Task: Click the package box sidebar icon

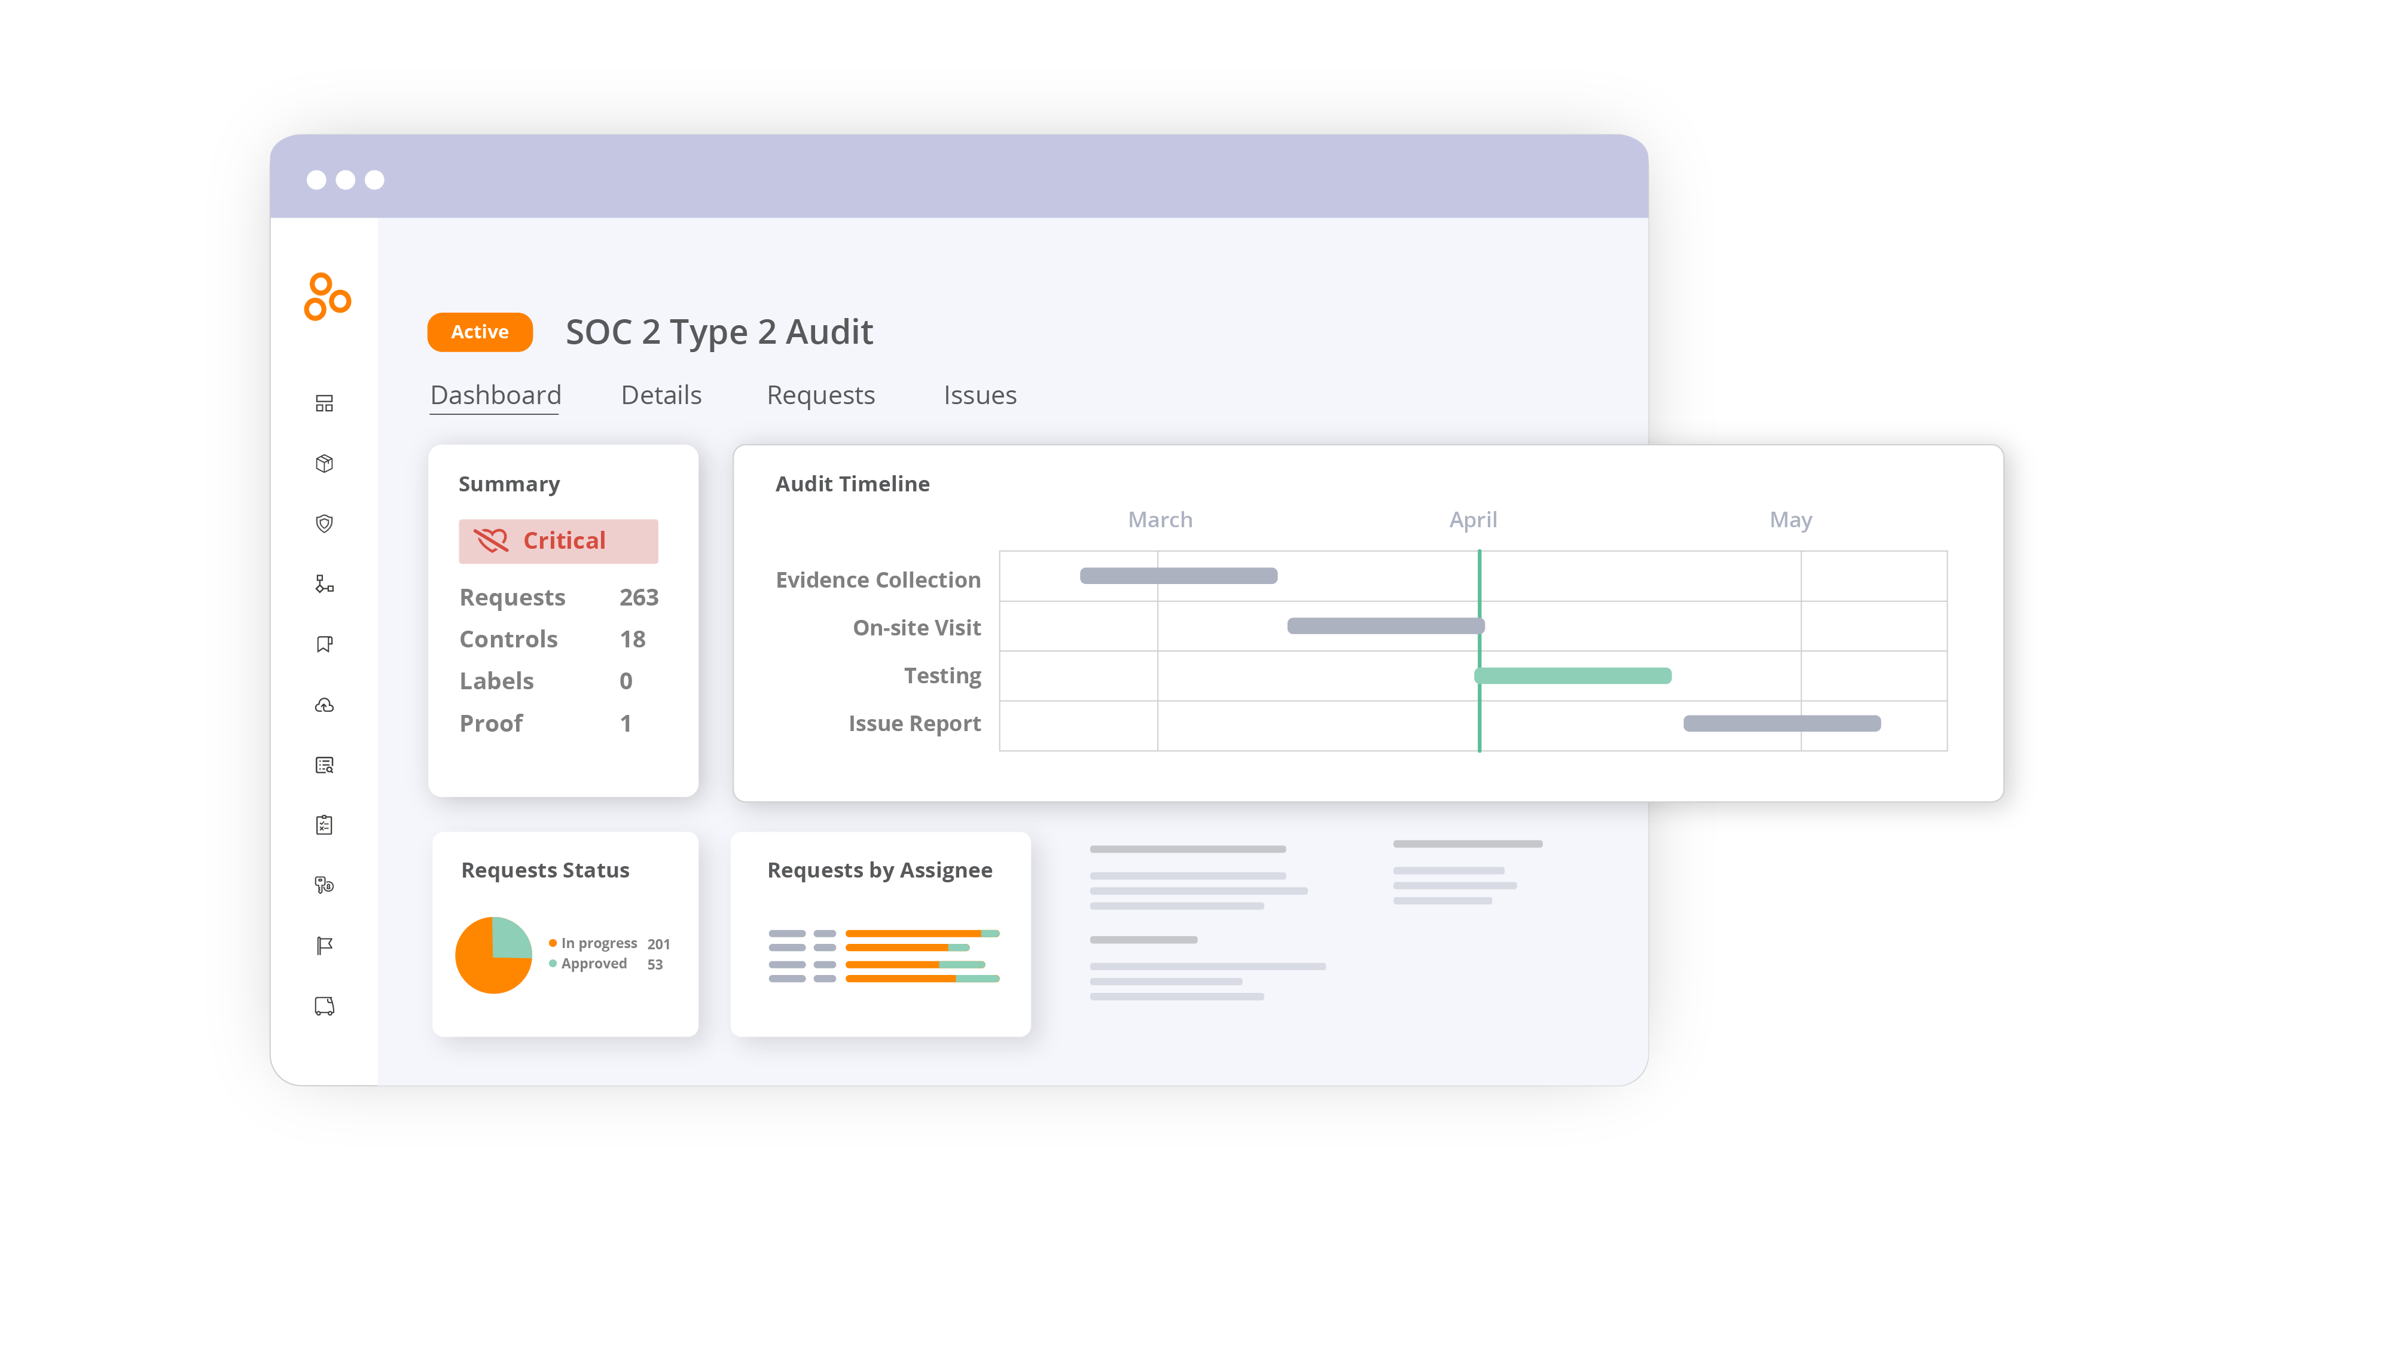Action: (324, 463)
